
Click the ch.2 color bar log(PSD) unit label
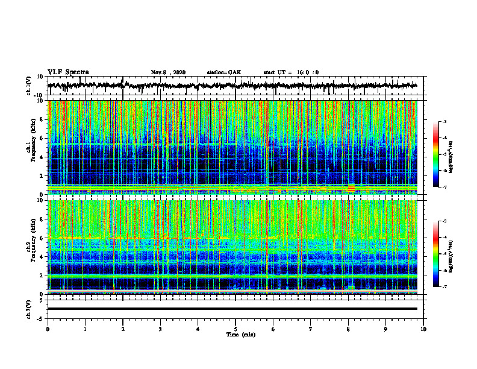point(451,256)
